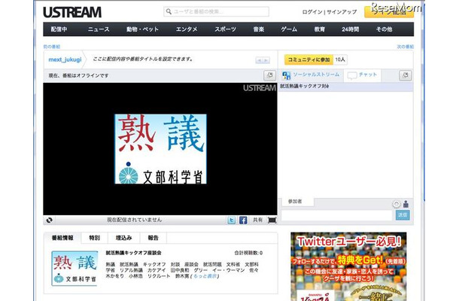Click the Twitterユーザー必見 advertisement banner
This screenshot has height=301, width=459.
348,266
